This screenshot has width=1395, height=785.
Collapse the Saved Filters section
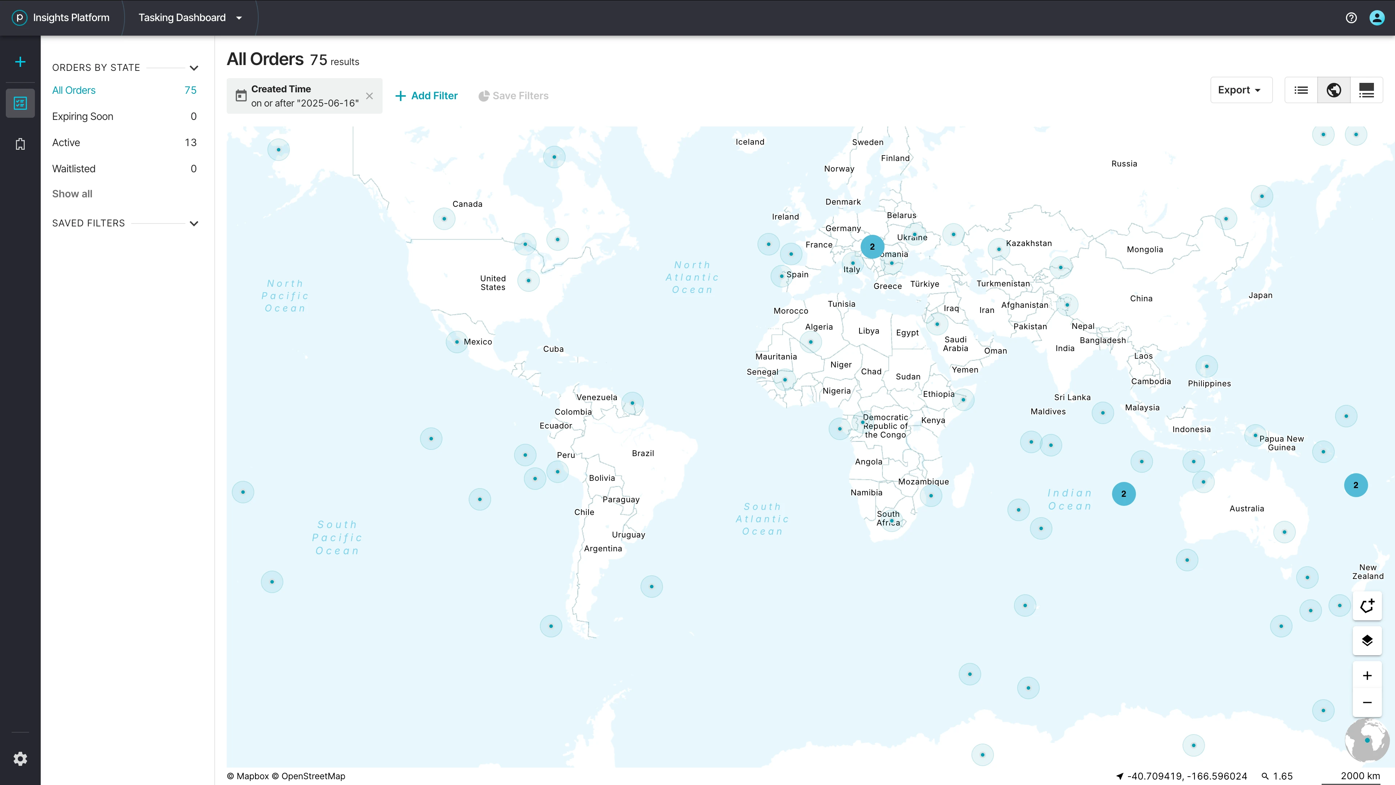coord(194,224)
